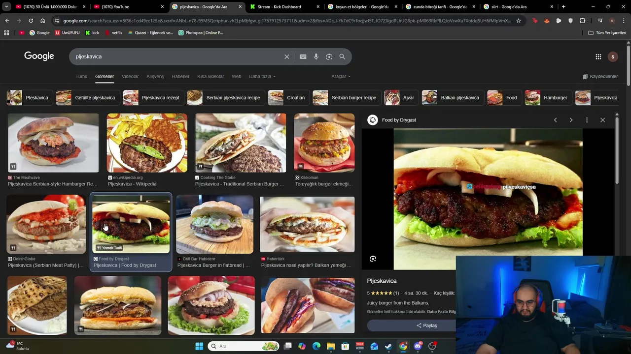Open the Chrome tab search dropdown arrow
This screenshot has width=631, height=354.
pyautogui.click(x=6, y=7)
